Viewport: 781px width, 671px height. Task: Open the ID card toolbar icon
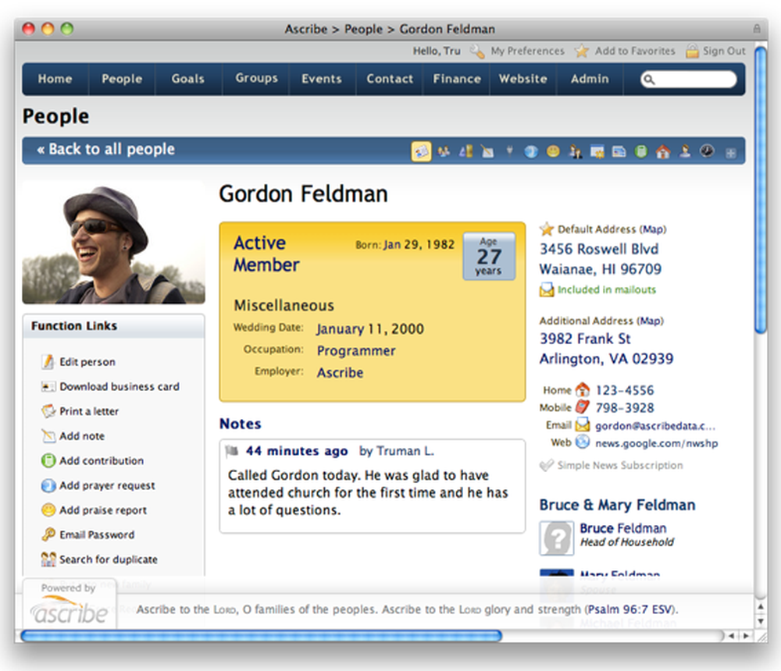619,151
